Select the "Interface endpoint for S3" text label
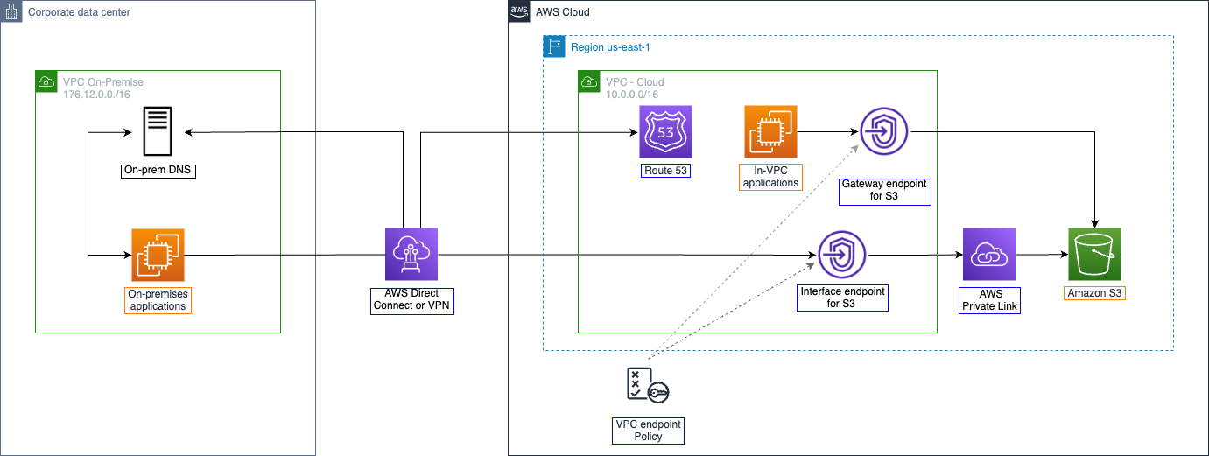The image size is (1209, 456). click(x=841, y=298)
